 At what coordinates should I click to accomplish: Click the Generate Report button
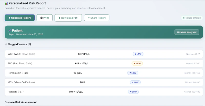coord(20,18)
